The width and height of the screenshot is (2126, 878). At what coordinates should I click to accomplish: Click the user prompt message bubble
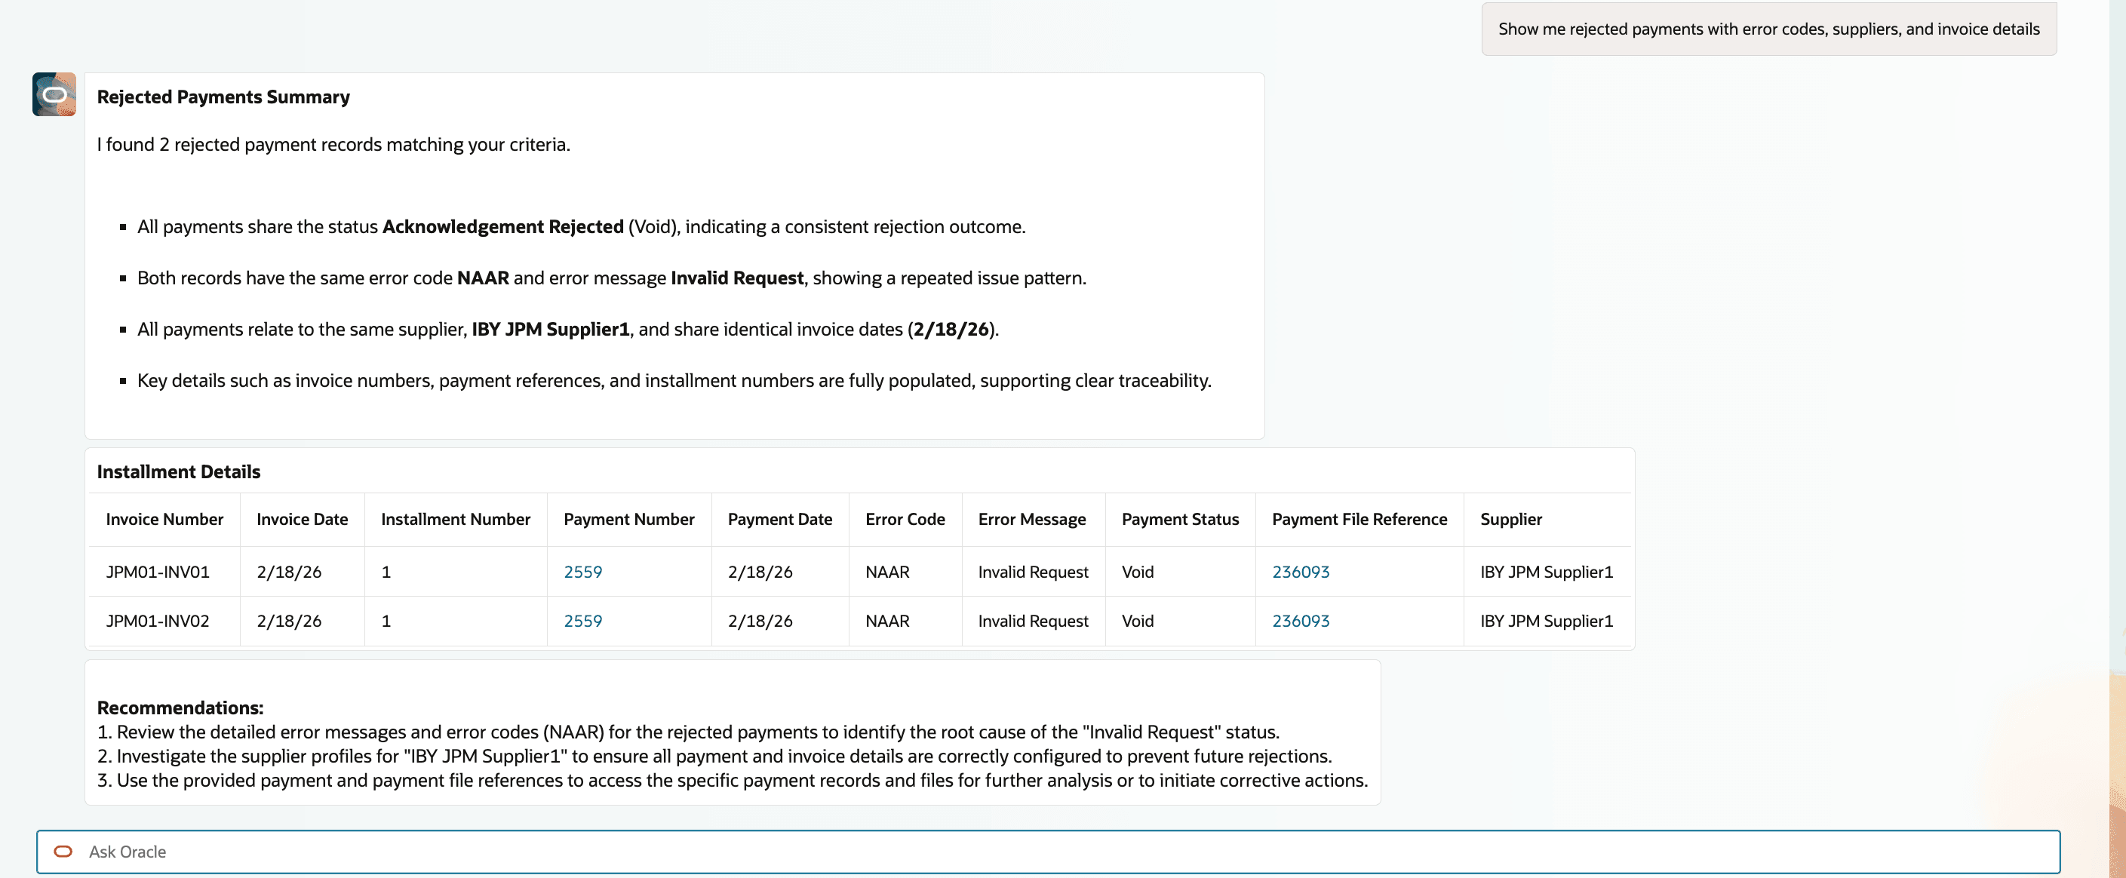1768,29
